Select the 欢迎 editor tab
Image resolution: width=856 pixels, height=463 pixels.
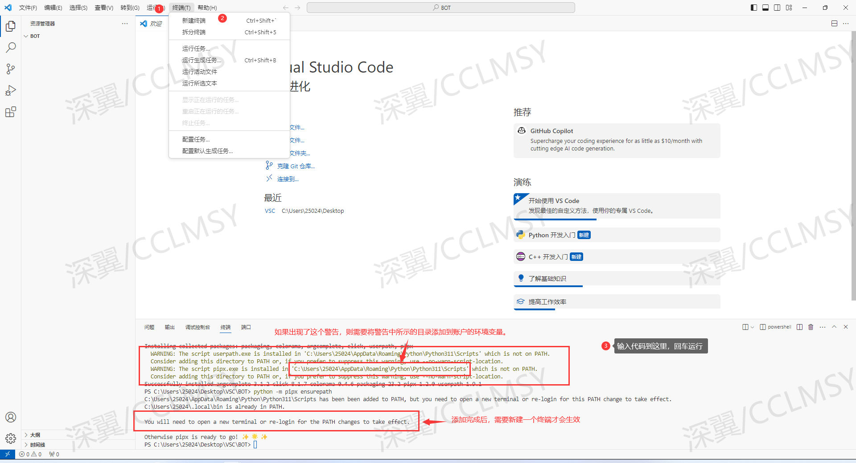coord(152,24)
